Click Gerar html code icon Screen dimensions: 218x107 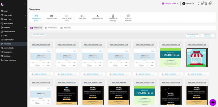[x=82, y=16]
